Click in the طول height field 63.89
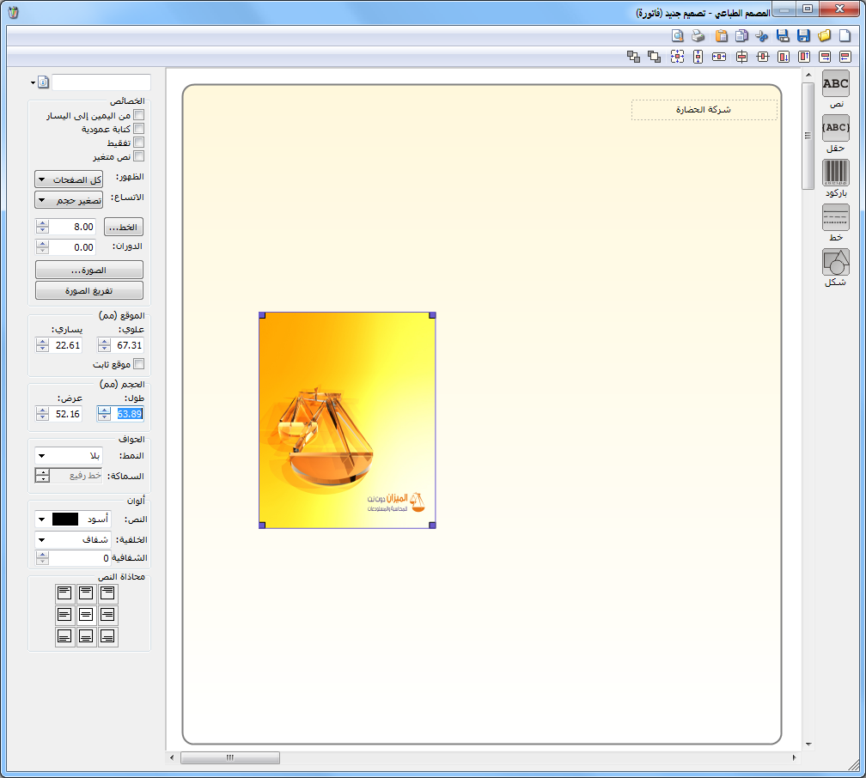This screenshot has height=778, width=866. click(x=127, y=414)
